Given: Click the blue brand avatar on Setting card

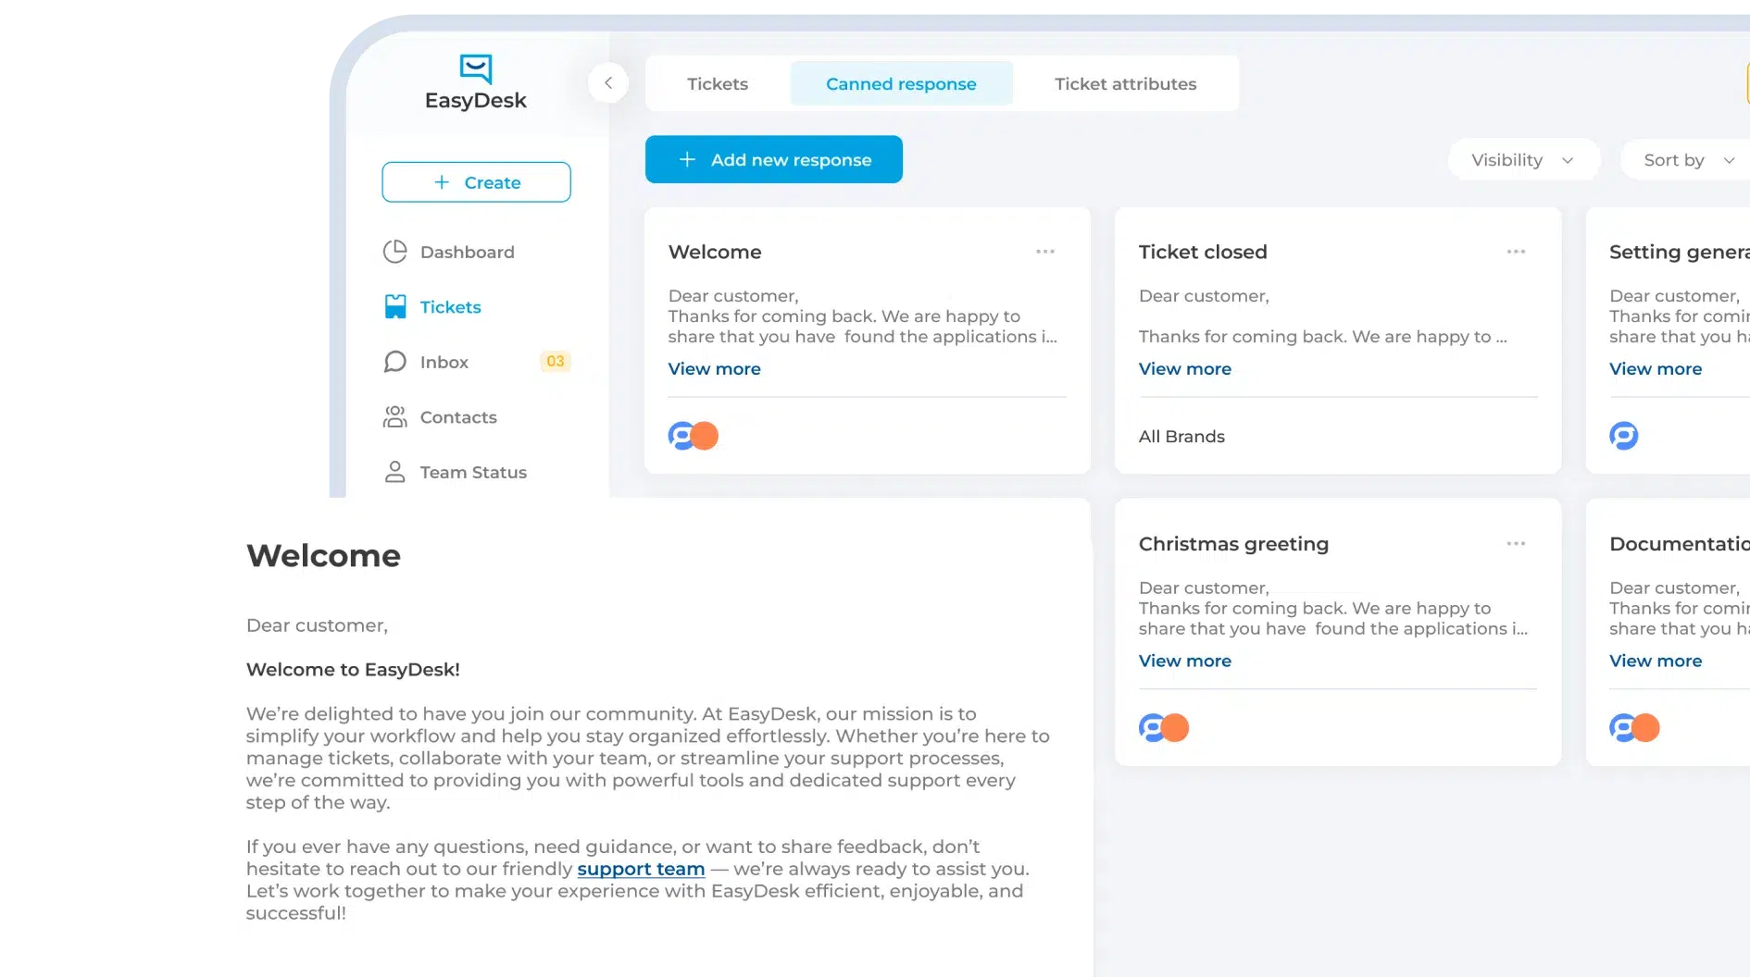Looking at the screenshot, I should tap(1625, 435).
